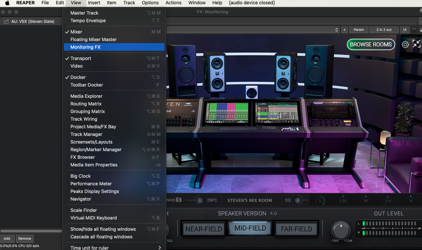Click the FX comment field at the top

click(x=291, y=21)
